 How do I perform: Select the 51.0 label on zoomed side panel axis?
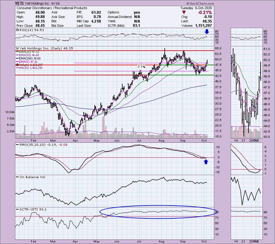[266, 49]
